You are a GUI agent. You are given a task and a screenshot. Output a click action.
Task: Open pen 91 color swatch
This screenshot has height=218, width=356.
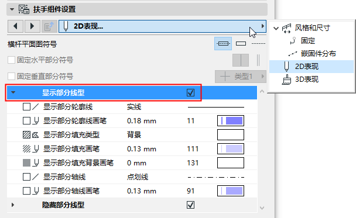tap(231, 191)
